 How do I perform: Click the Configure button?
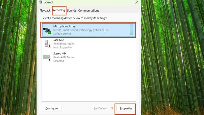[52, 108]
